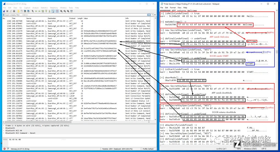Click the stop capture square icon

(x=8, y=11)
